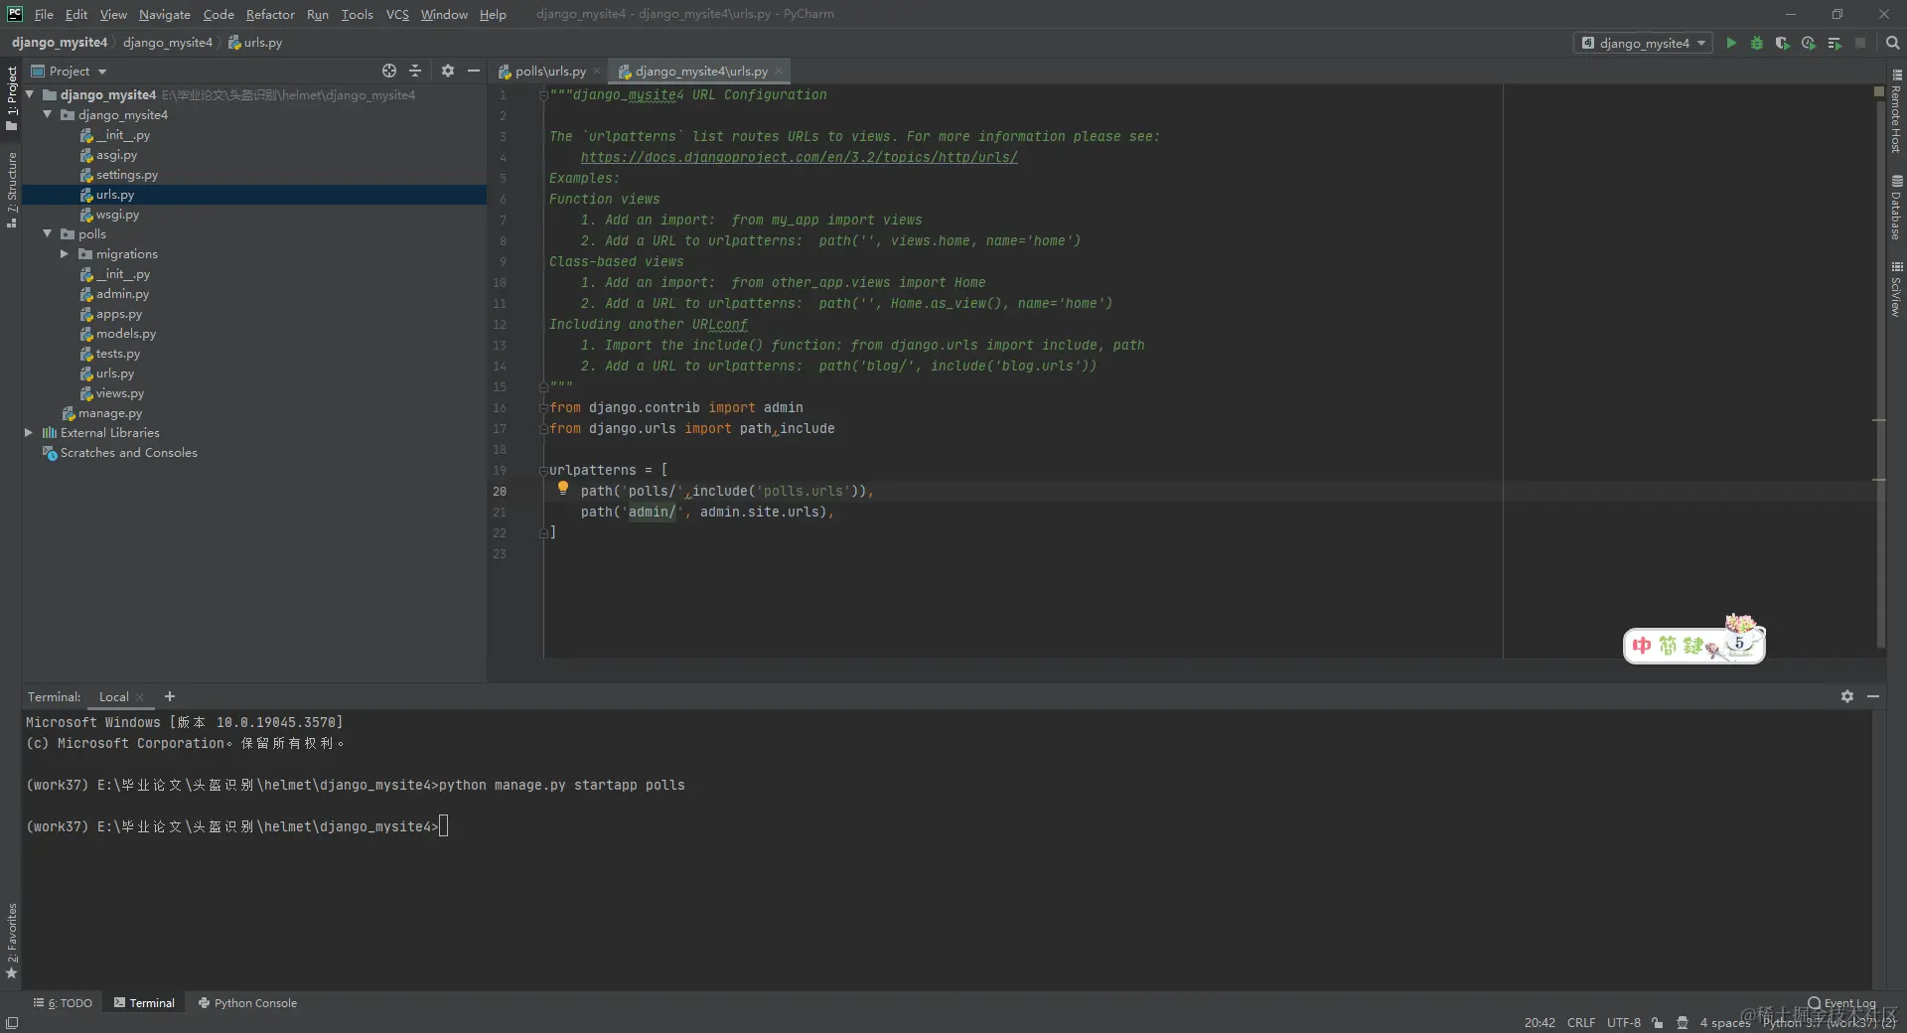Open the Remote Host side panel
Image resolution: width=1907 pixels, height=1033 pixels.
point(1896,111)
